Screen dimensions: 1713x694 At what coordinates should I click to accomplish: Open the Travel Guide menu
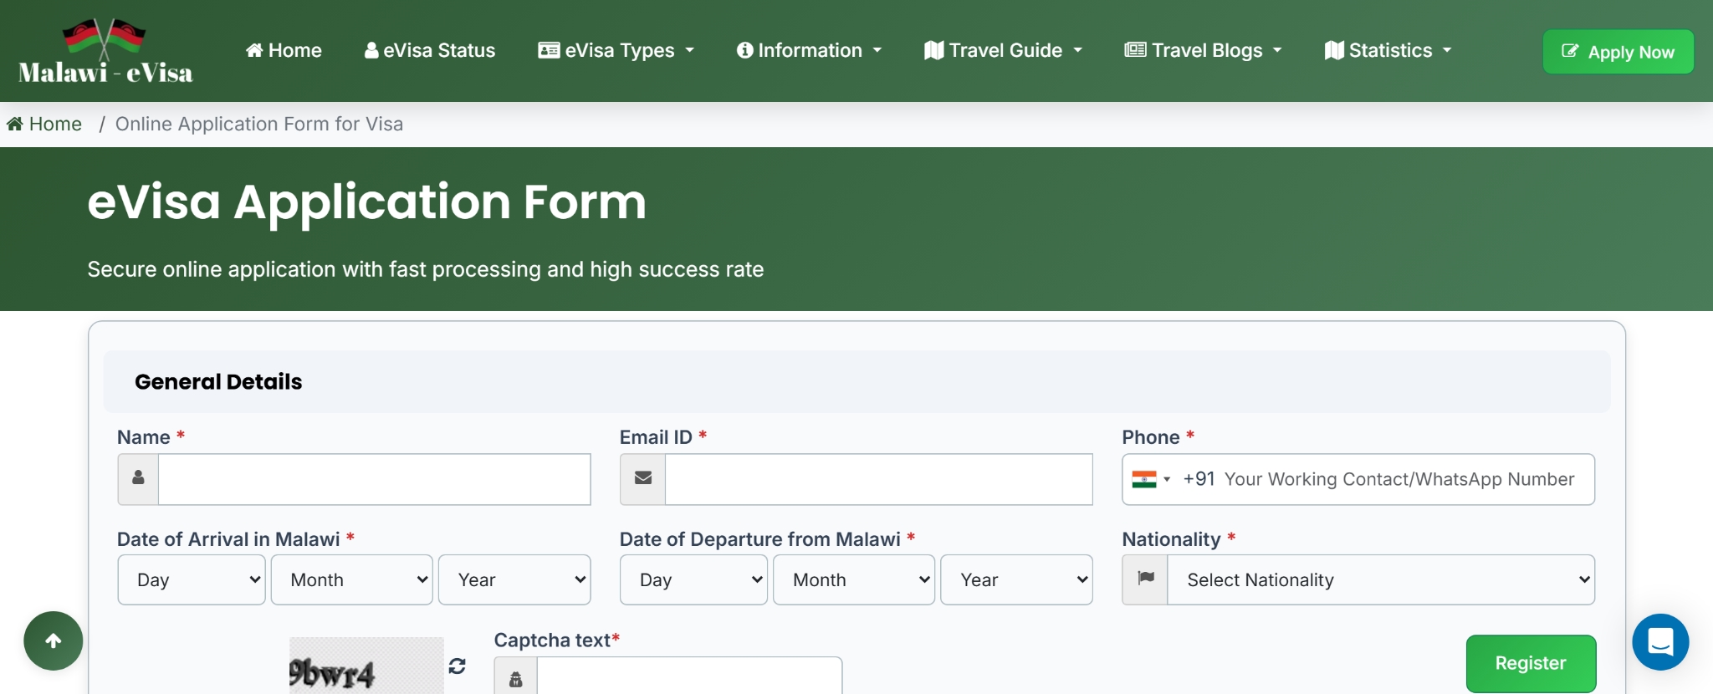coord(1003,51)
